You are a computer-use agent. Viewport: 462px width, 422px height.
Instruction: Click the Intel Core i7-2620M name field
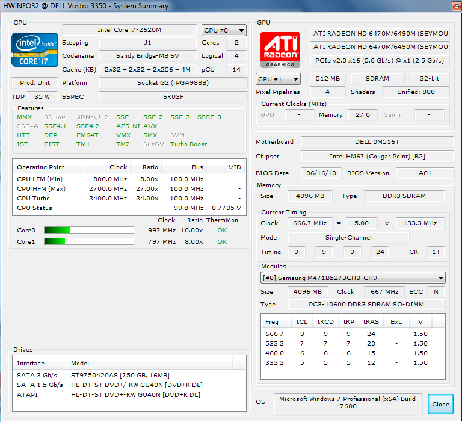tap(129, 29)
